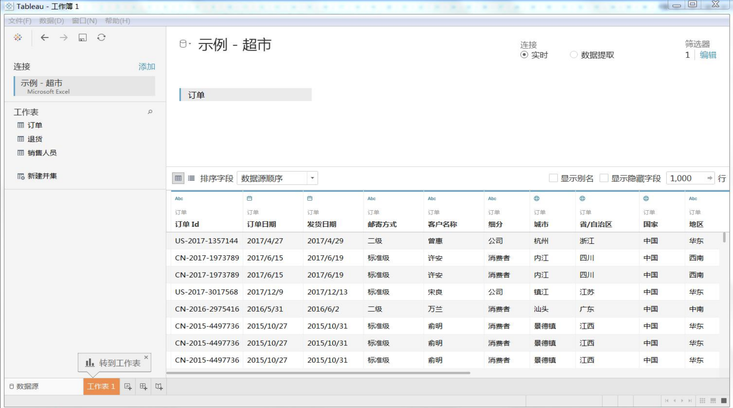Switch preview to metadata list view icon
This screenshot has width=733, height=408.
(191, 178)
